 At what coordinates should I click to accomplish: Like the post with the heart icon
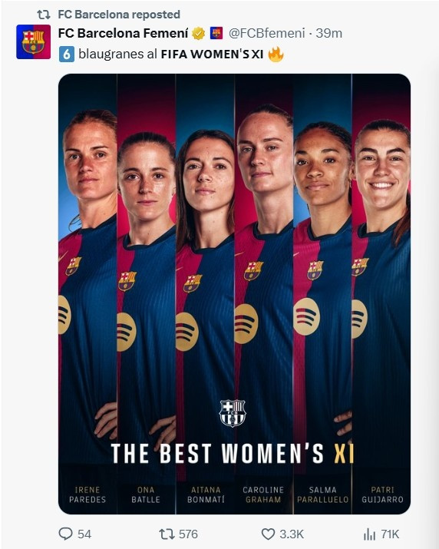tap(268, 534)
